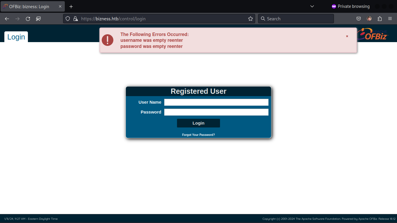Open the profile avatar icon in toolbar

coord(369,19)
